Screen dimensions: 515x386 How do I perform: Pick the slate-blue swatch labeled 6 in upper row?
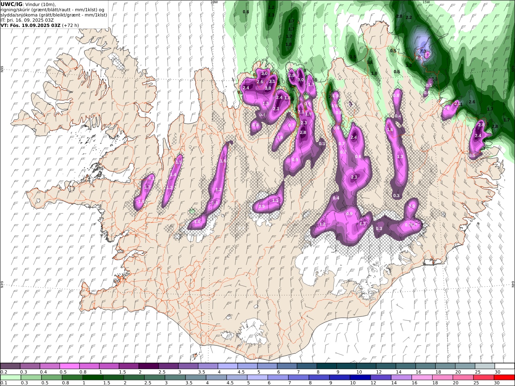tap(287, 366)
